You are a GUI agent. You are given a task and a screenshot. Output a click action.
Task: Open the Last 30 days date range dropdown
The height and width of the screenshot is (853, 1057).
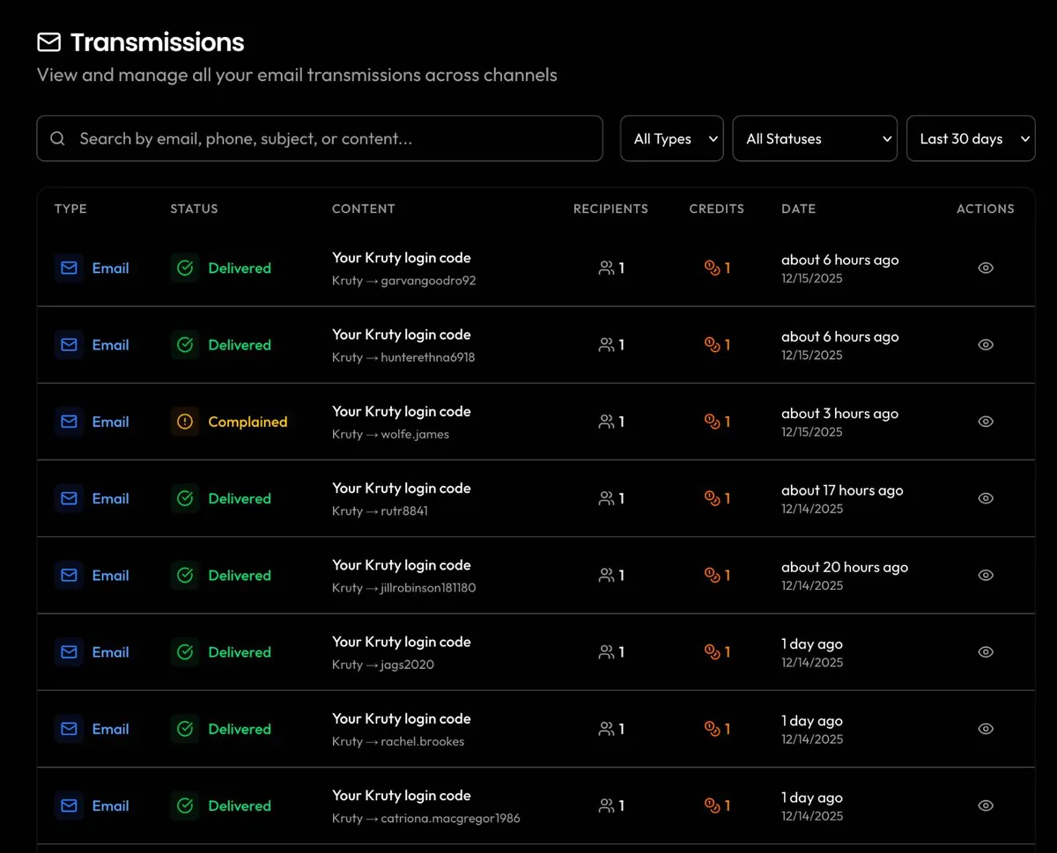971,138
